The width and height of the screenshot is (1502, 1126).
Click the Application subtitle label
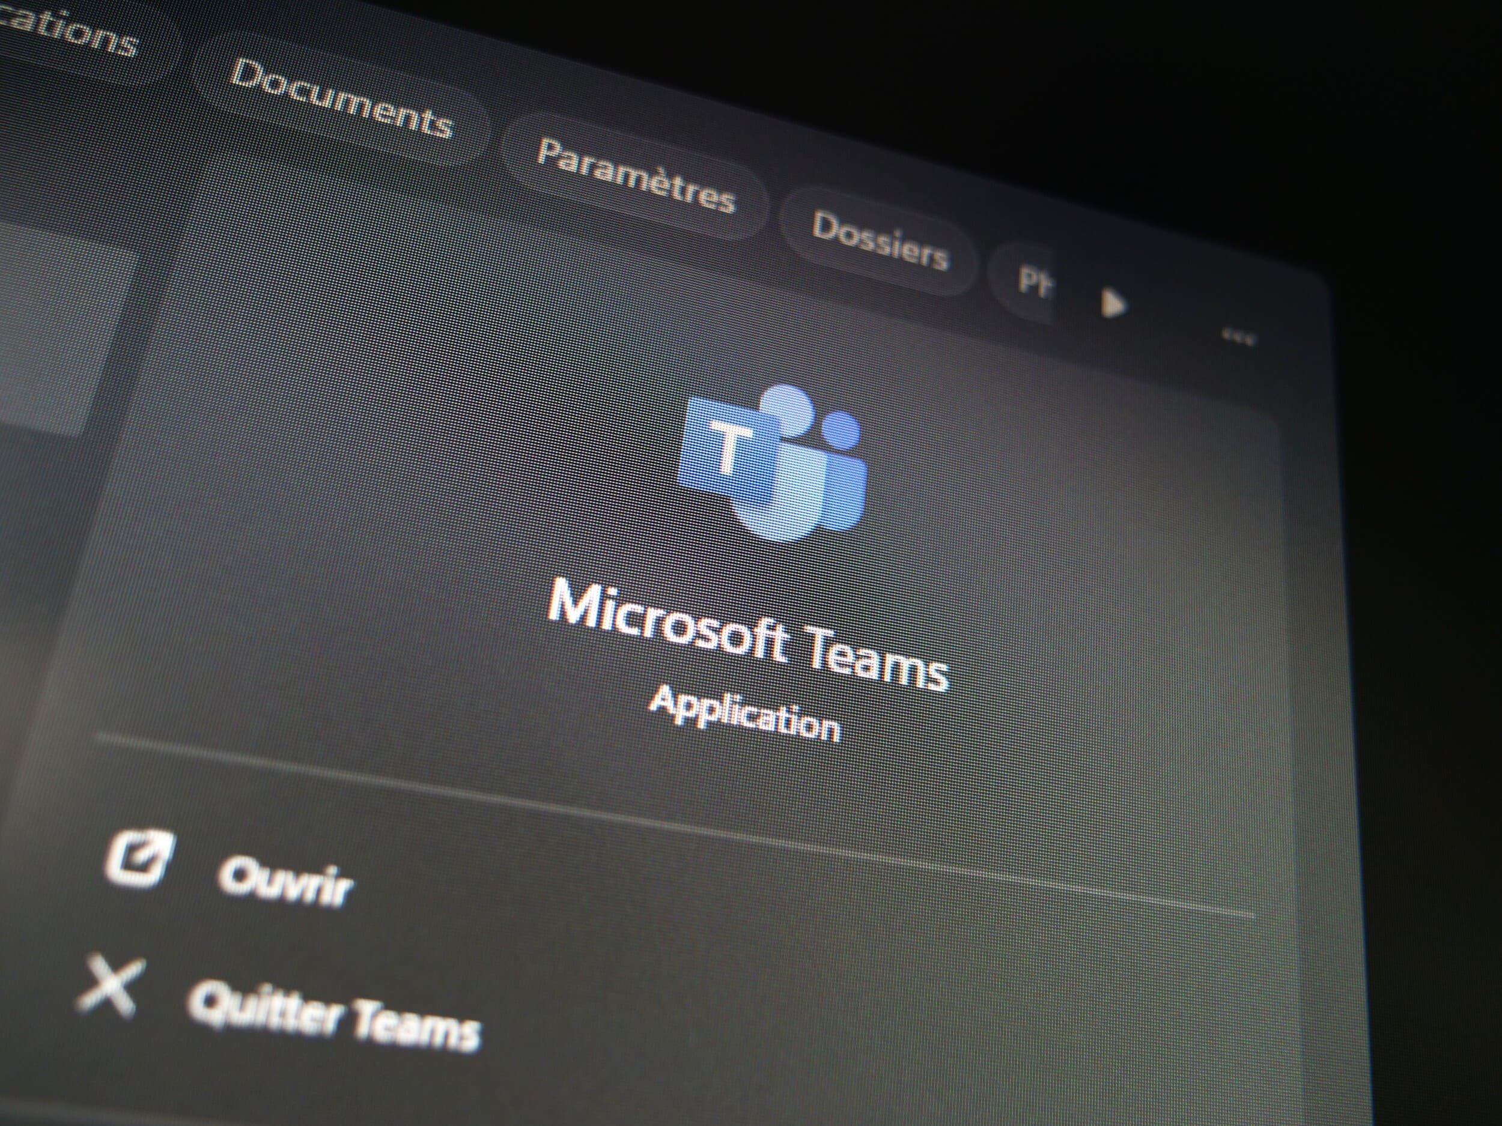pos(745,714)
